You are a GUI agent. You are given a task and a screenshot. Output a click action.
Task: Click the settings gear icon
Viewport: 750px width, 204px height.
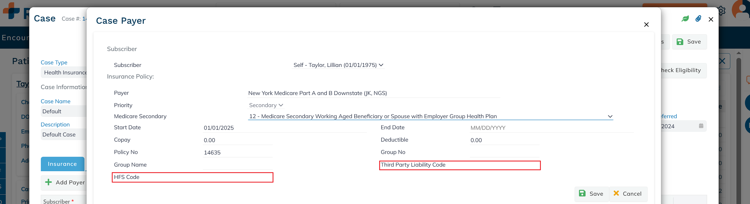click(x=721, y=11)
